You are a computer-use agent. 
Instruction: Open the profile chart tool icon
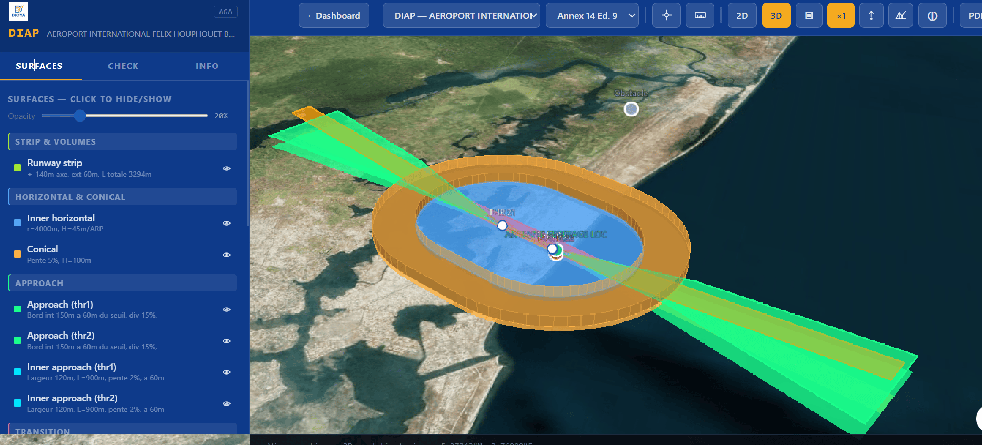pyautogui.click(x=901, y=15)
